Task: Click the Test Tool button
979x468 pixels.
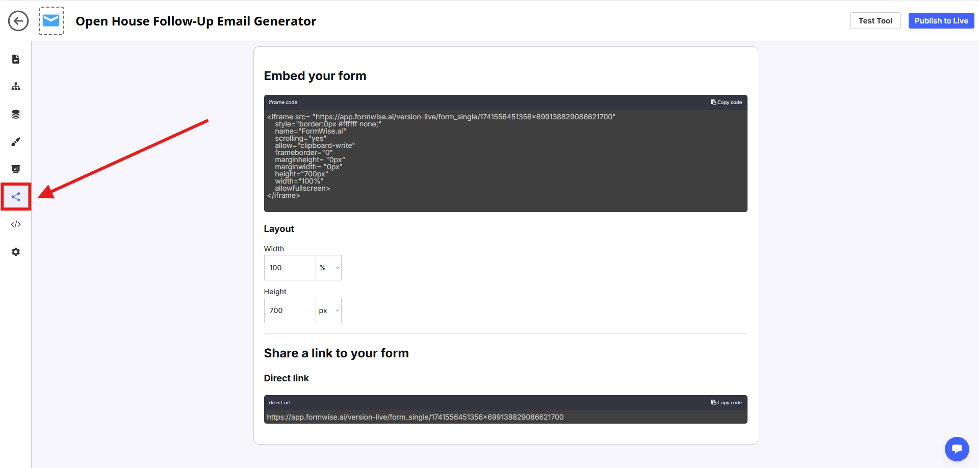Action: (x=875, y=21)
